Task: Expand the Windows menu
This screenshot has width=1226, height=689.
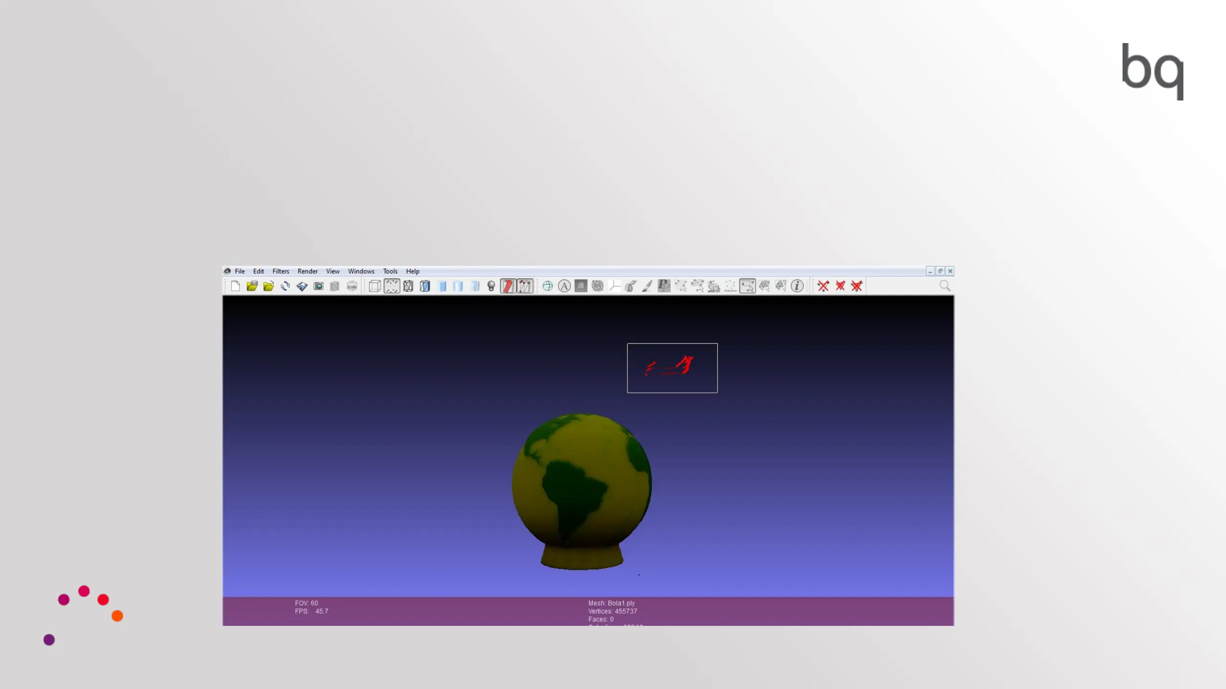Action: 361,271
